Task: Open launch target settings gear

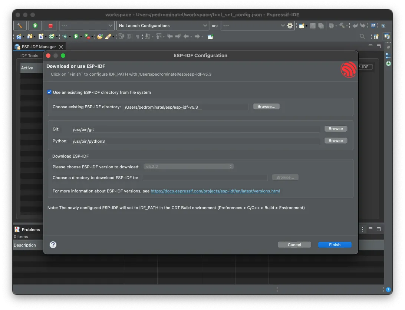Action: (x=290, y=26)
